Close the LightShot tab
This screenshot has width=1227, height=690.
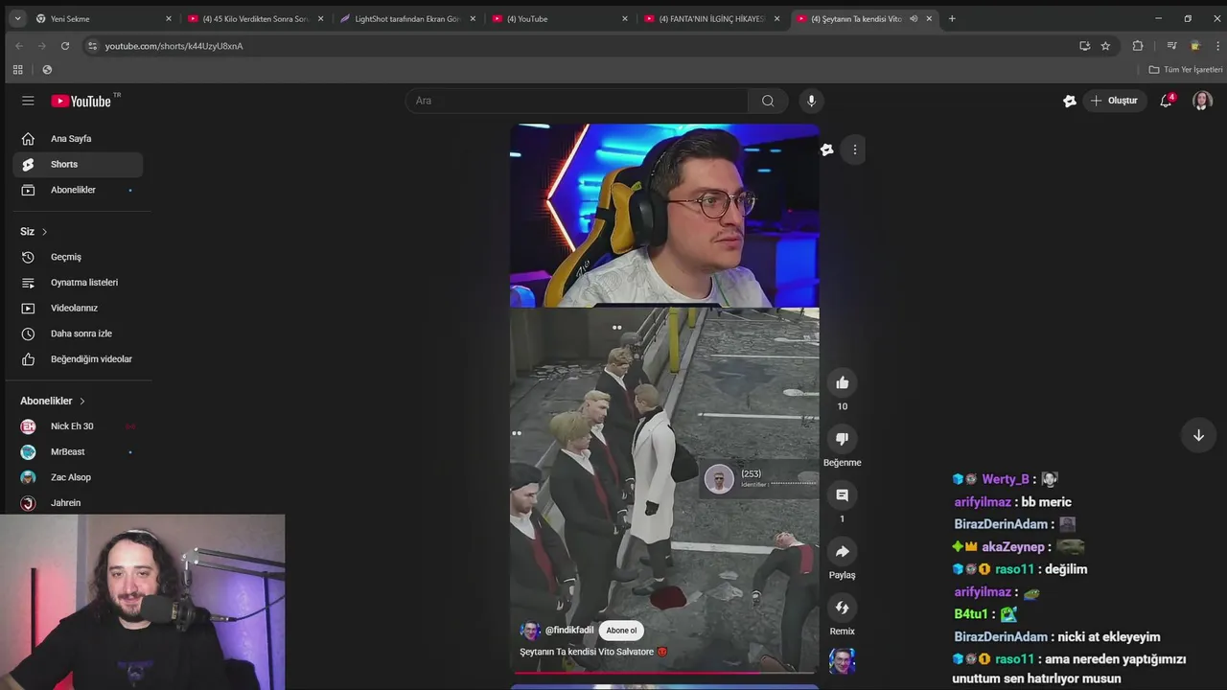tap(473, 19)
